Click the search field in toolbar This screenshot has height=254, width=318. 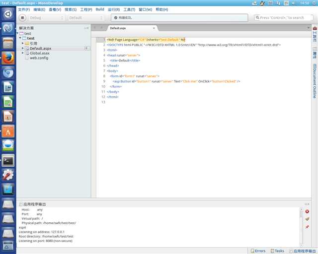pyautogui.click(x=284, y=18)
